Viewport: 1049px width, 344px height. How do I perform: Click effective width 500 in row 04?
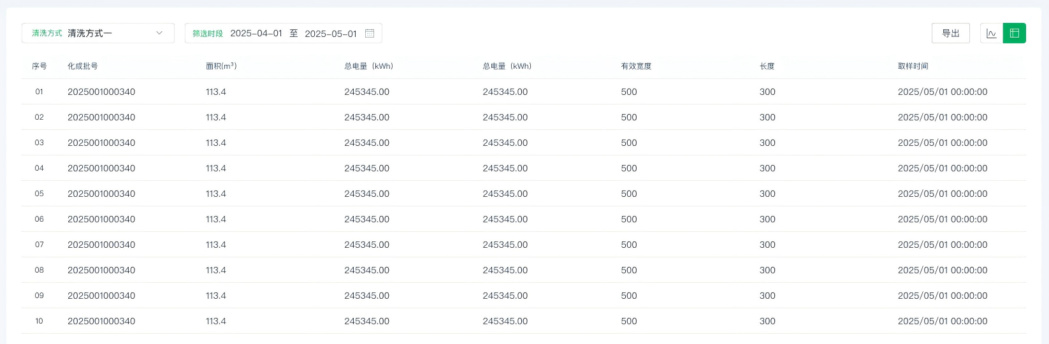[x=629, y=168]
